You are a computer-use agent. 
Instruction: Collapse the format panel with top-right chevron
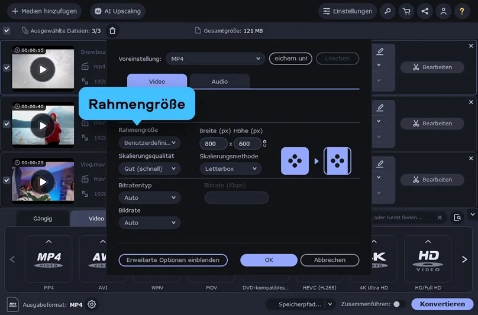coord(473,215)
